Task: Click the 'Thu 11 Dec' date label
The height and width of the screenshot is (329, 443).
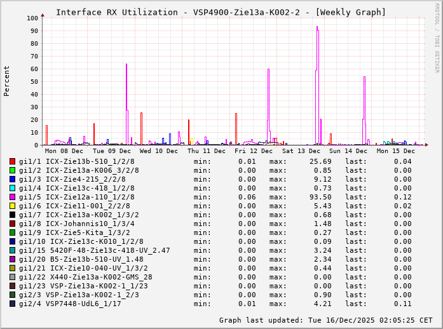Action: coord(207,151)
